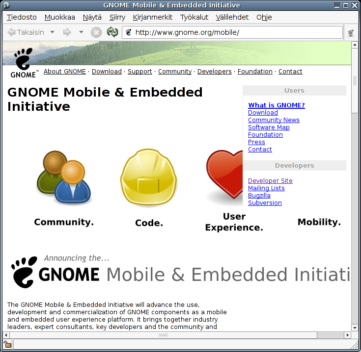Click the Stop loading X button

pyautogui.click(x=96, y=32)
